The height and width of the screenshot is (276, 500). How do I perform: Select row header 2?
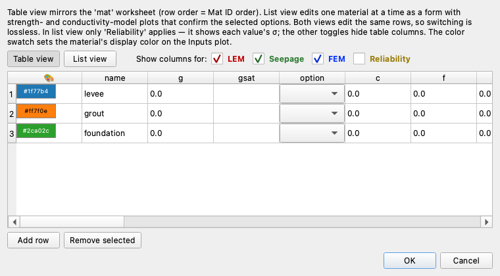(12, 114)
